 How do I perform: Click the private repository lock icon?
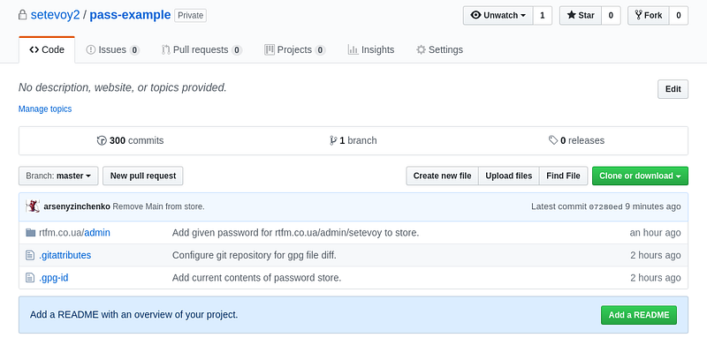22,15
